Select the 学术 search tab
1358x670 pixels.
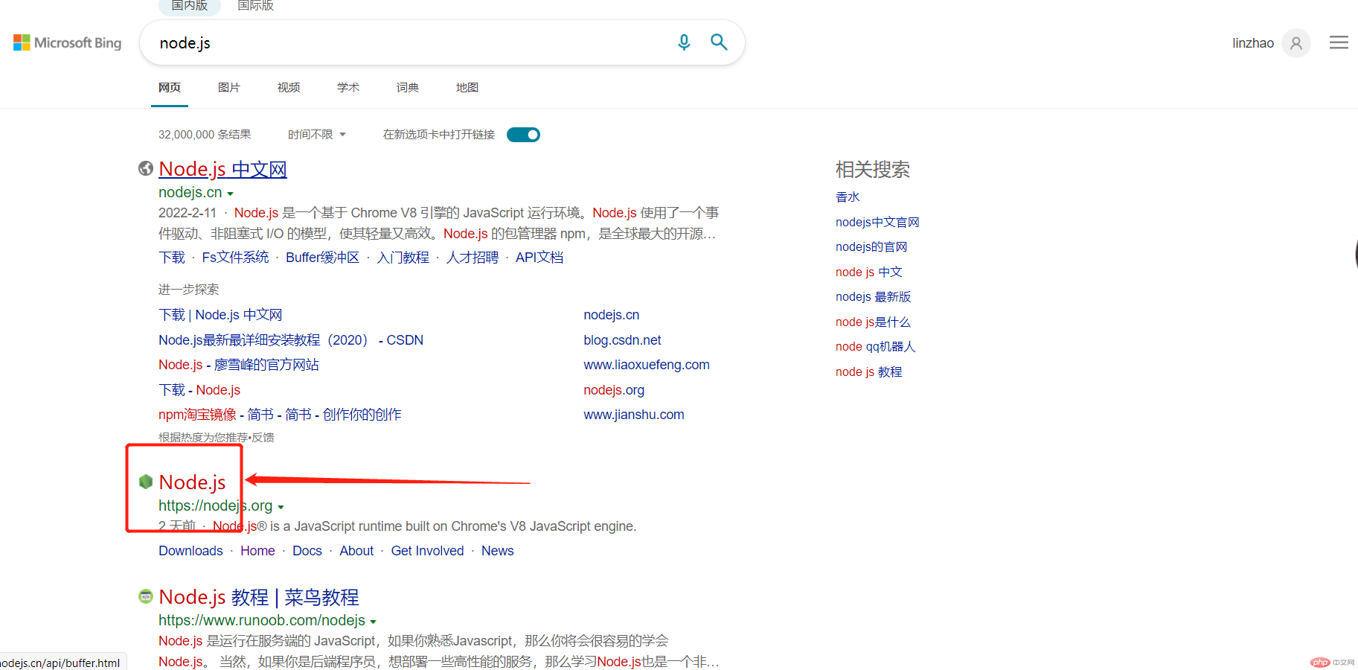(x=348, y=88)
